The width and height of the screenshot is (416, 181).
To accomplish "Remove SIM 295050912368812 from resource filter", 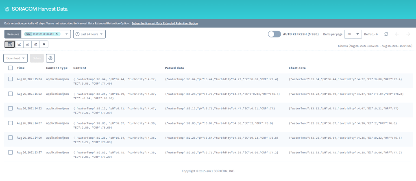I will click(x=57, y=34).
